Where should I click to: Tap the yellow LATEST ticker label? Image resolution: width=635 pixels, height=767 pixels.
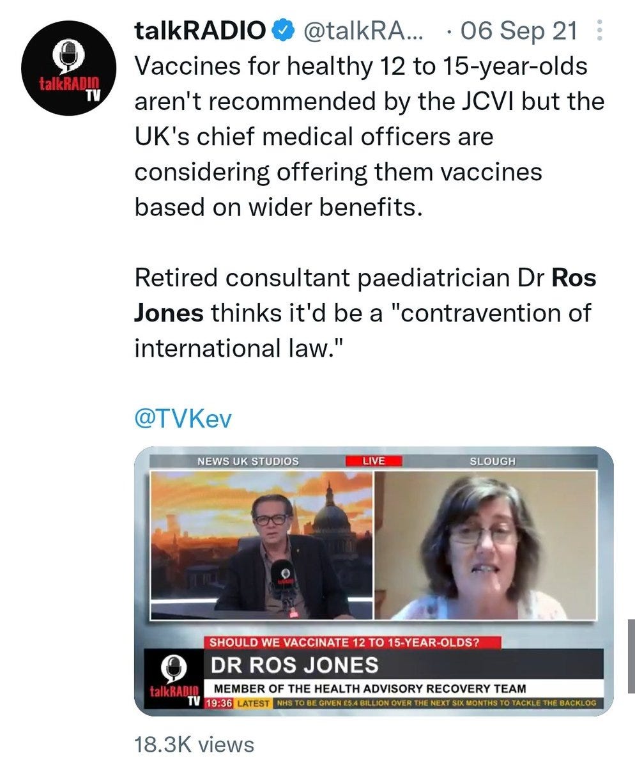click(x=254, y=702)
